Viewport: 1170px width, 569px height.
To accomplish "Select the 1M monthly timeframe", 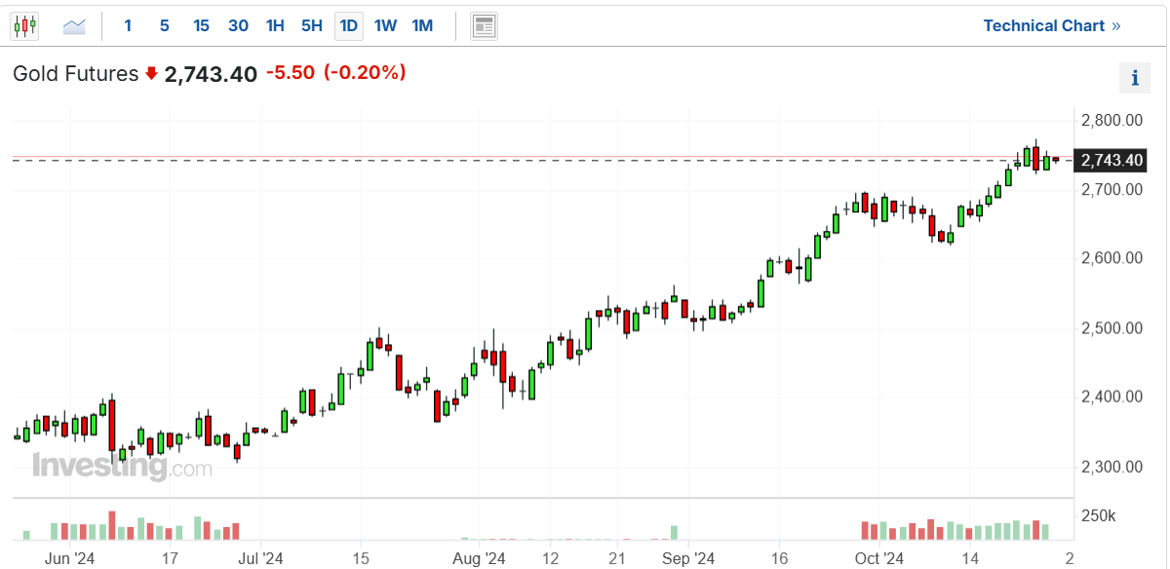I will (x=422, y=26).
